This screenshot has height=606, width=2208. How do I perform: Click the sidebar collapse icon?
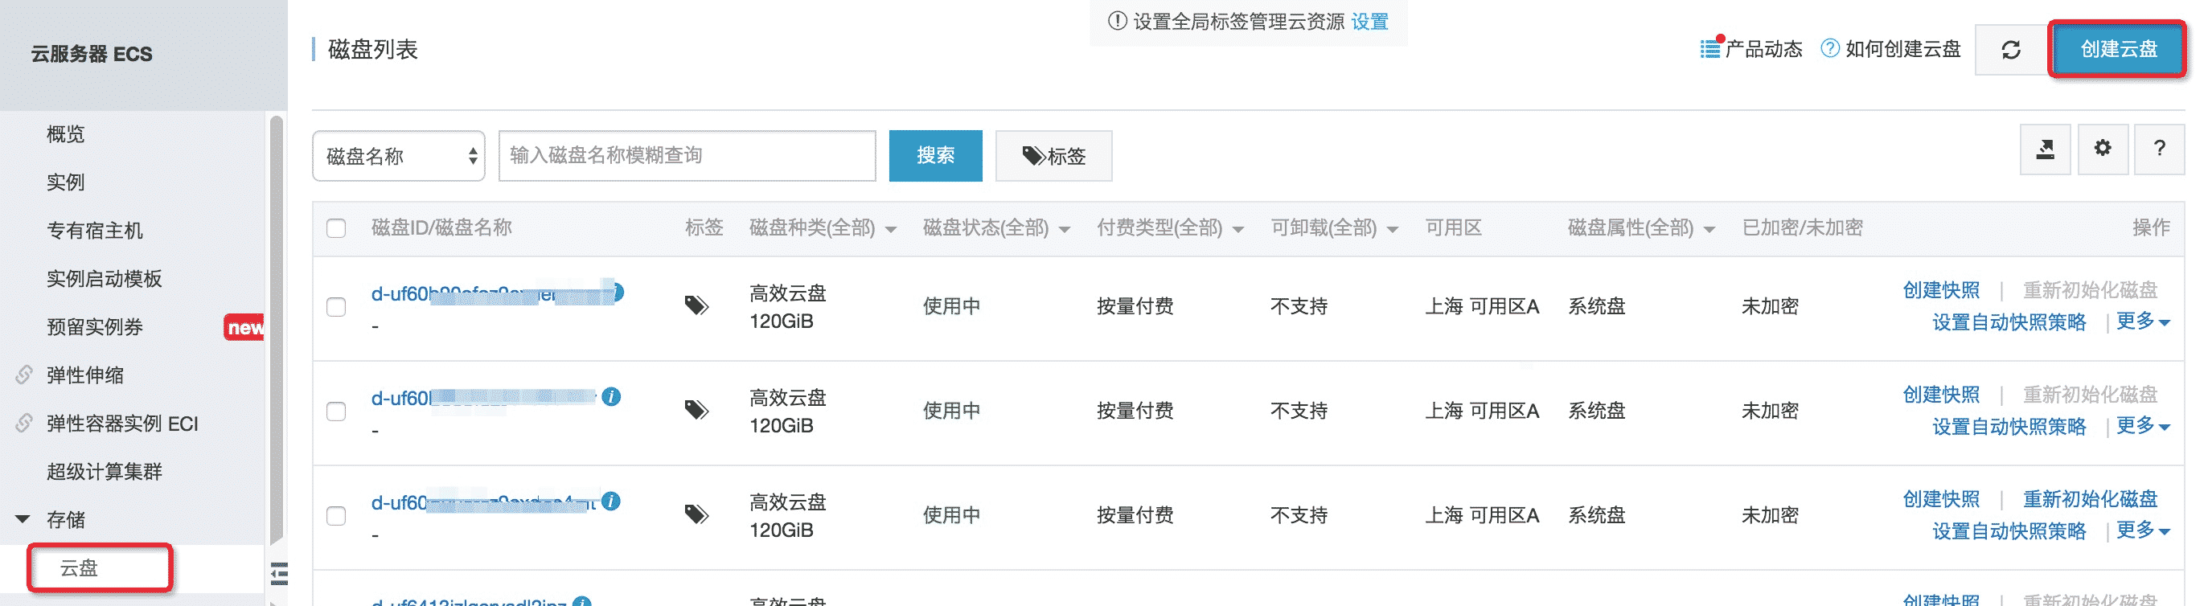[280, 572]
